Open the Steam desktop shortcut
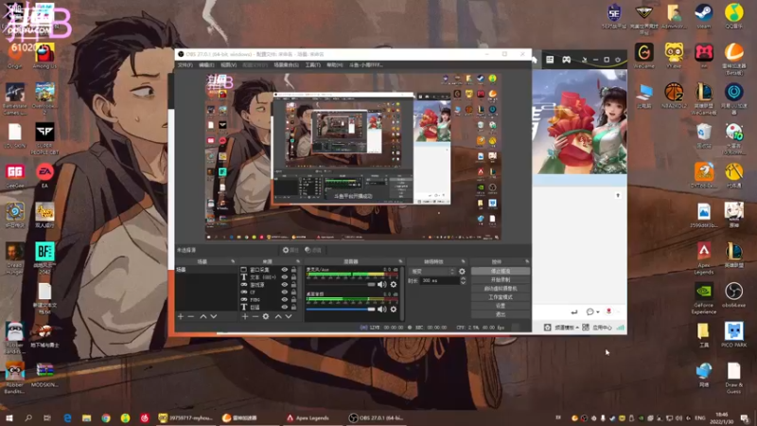The height and width of the screenshot is (426, 757). (x=703, y=15)
